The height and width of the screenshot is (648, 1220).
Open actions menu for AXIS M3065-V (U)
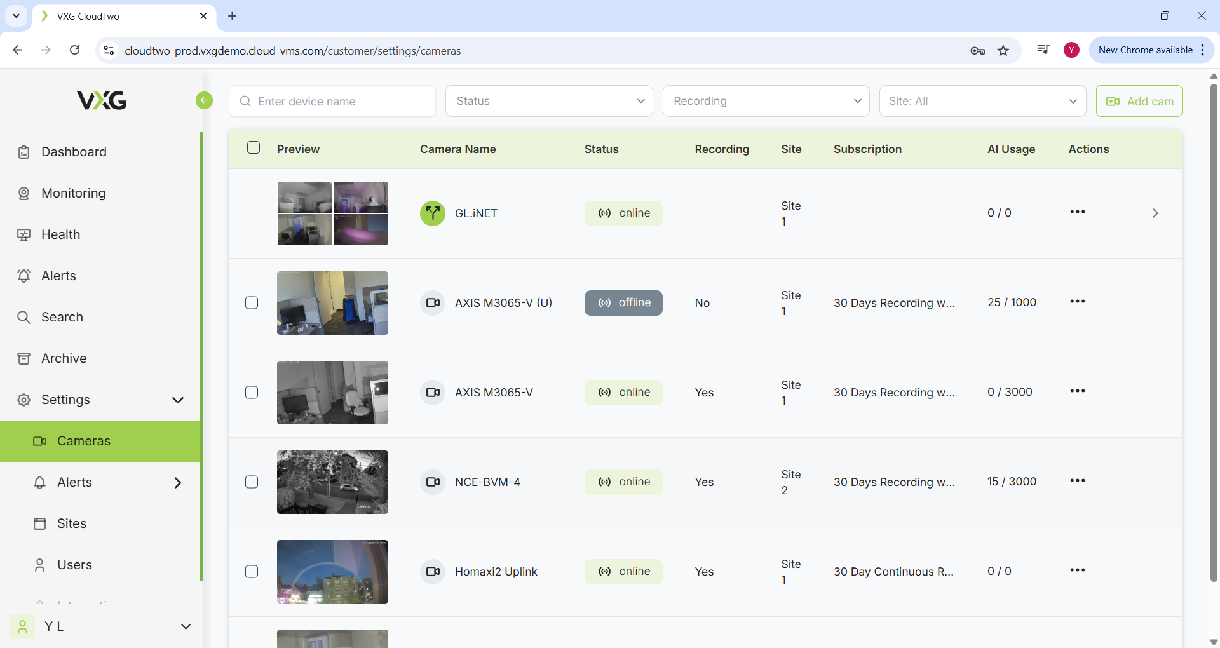coord(1077,302)
